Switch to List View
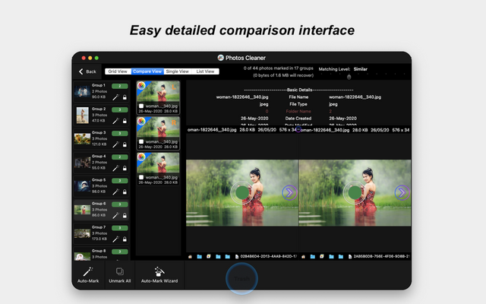Screen dimensions: 486x304 [205, 71]
